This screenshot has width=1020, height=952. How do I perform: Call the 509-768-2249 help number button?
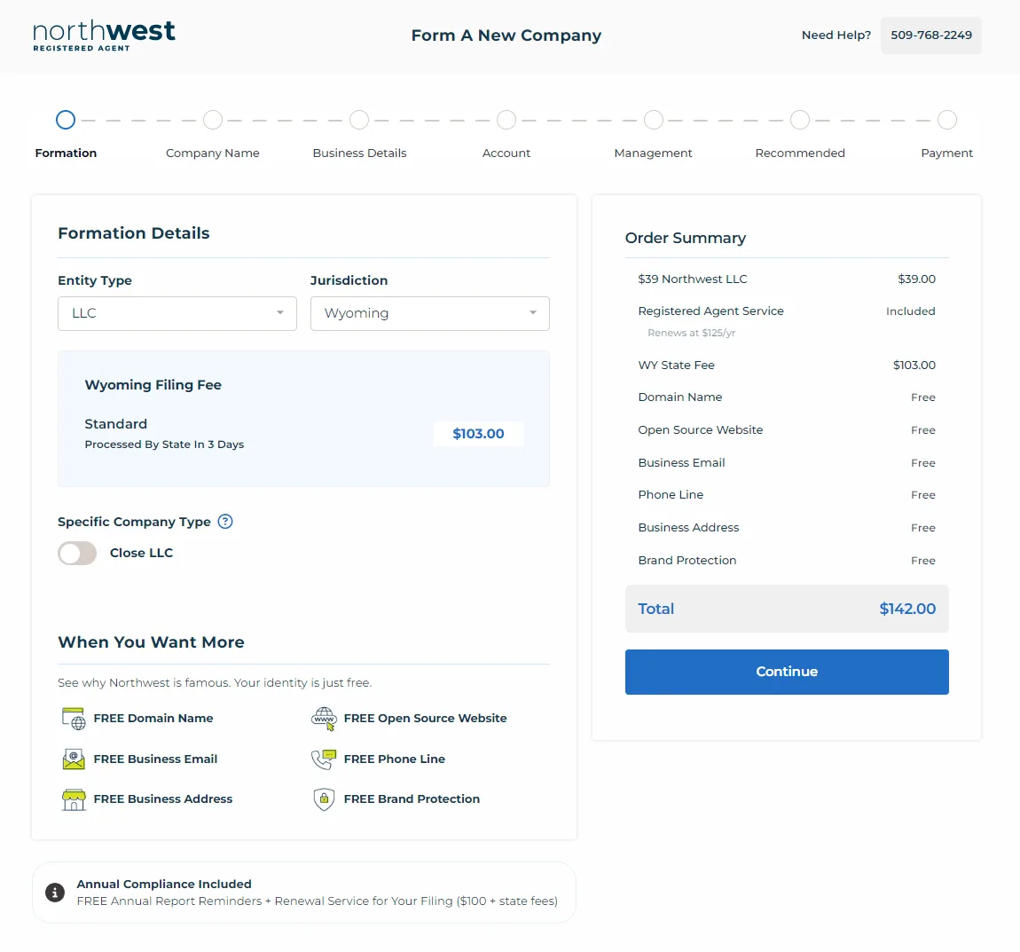(x=931, y=35)
